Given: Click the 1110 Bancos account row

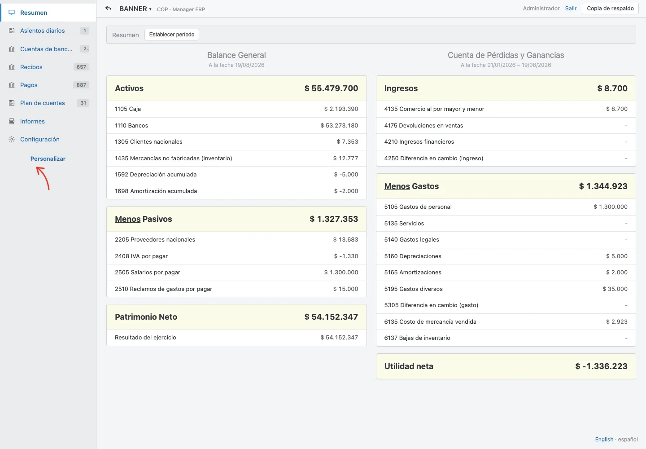Looking at the screenshot, I should [x=236, y=126].
